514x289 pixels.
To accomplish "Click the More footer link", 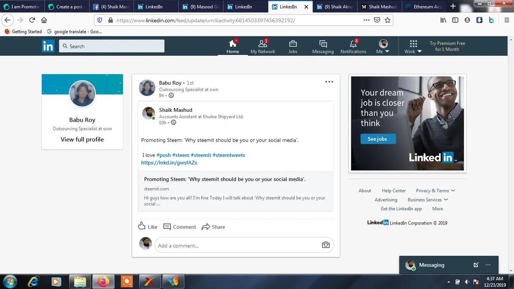I will click(x=437, y=209).
